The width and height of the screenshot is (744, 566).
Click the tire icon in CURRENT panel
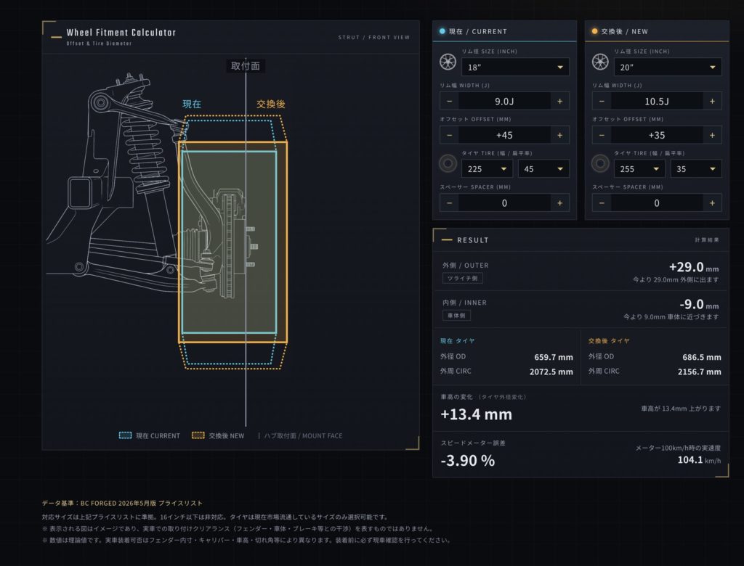(x=448, y=163)
